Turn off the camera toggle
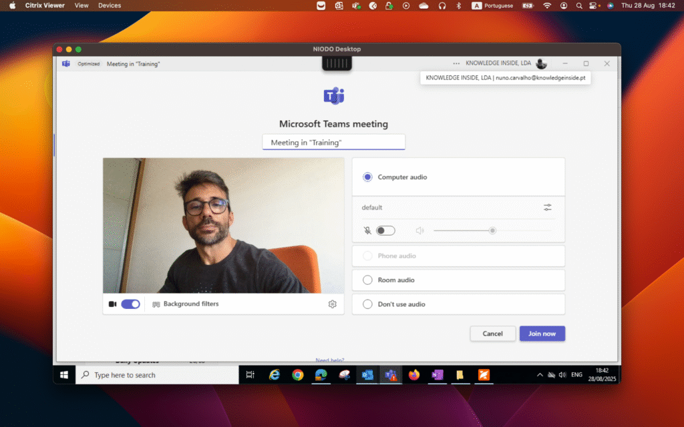684x427 pixels. coord(130,304)
